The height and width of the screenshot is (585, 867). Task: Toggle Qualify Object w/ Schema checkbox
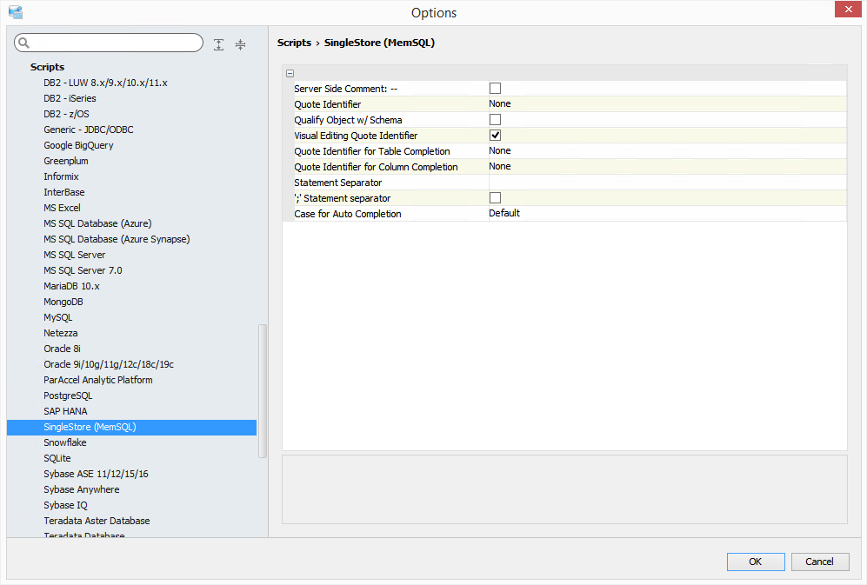pos(495,120)
